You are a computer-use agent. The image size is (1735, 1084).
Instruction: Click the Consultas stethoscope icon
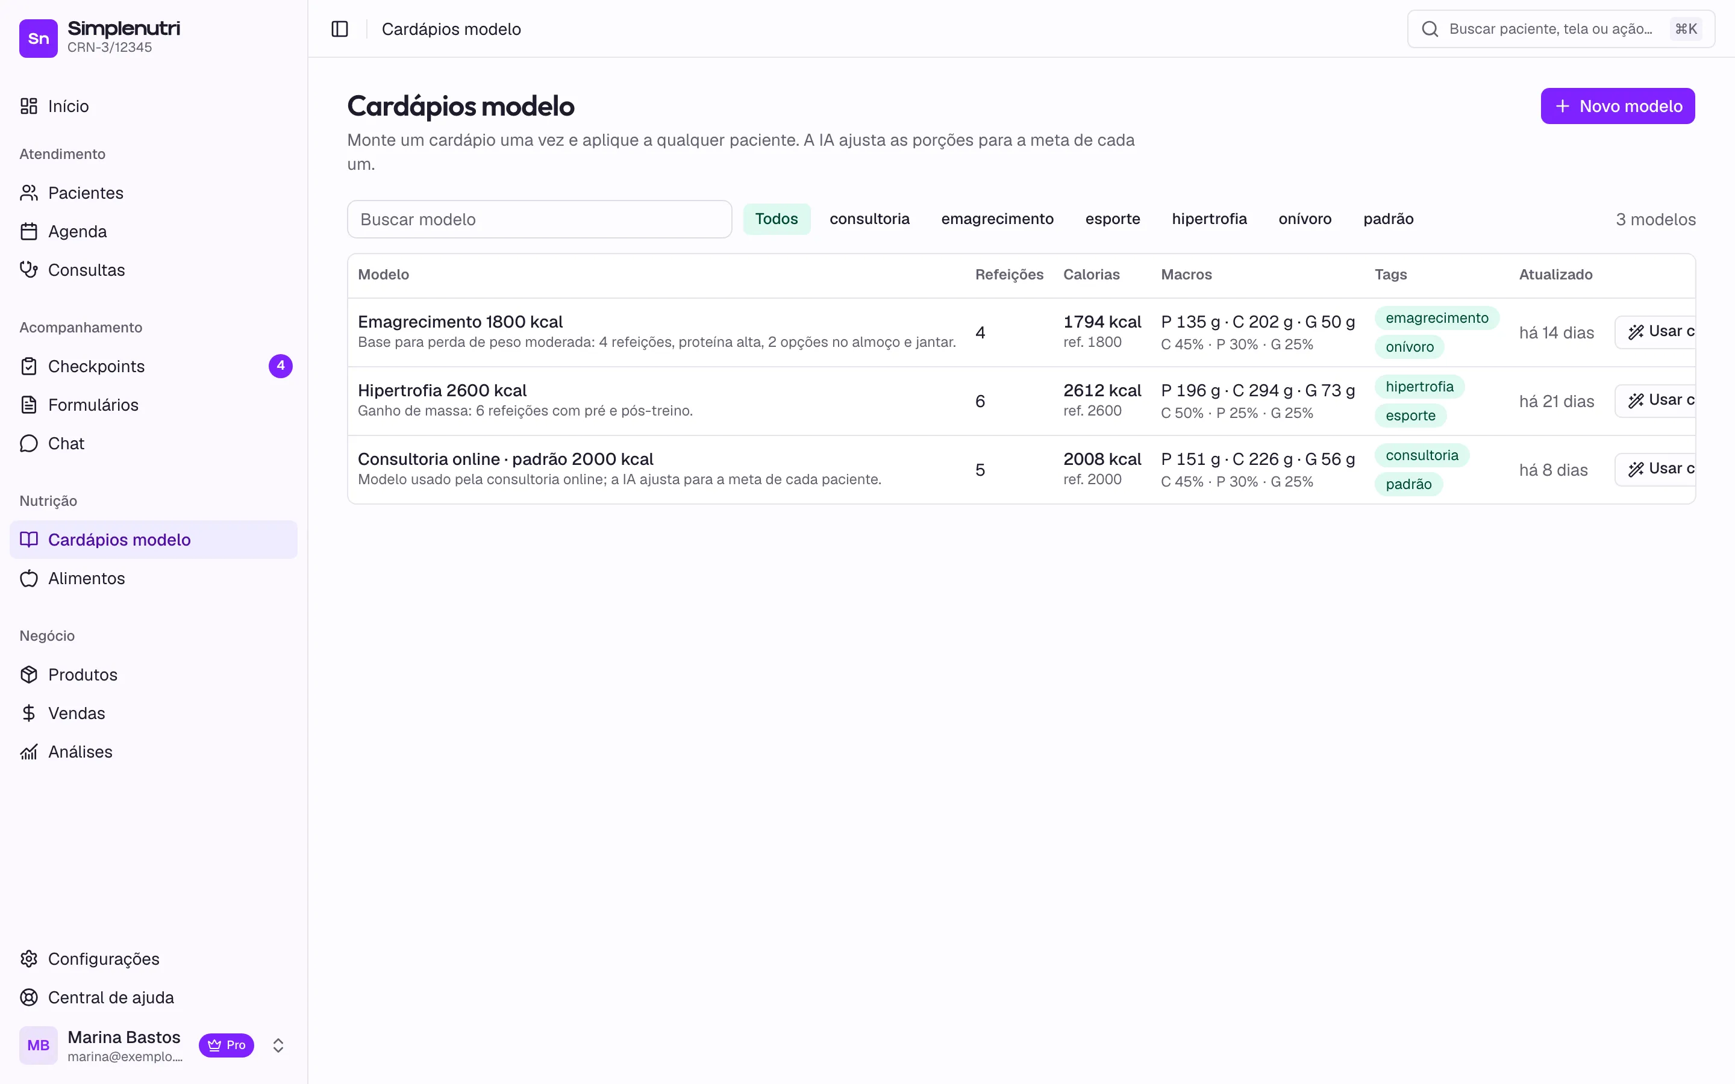29,270
